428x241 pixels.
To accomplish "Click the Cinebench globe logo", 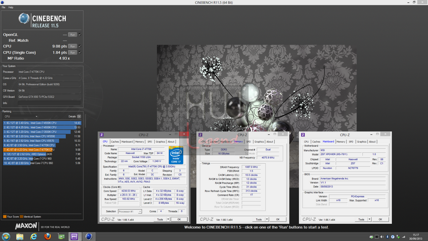I will (x=24, y=18).
